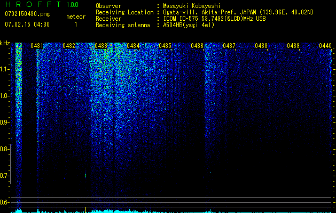Click the green meteor echo near 0.7 kHz
Image resolution: width=336 pixels, height=213 pixels.
[x=86, y=175]
